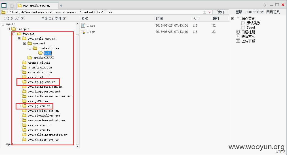The width and height of the screenshot is (287, 155).
Task: Select the www.wellainteractive.cn folder
Action: 48,135
